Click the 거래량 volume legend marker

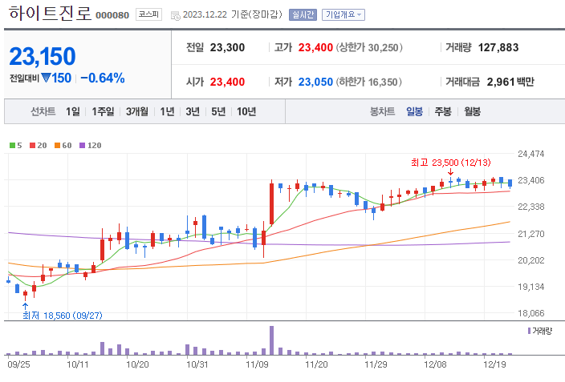pyautogui.click(x=530, y=331)
